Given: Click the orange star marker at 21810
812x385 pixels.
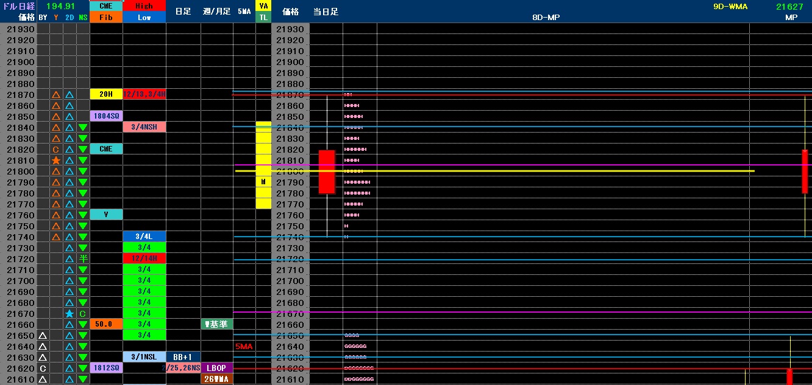Looking at the screenshot, I should point(56,161).
